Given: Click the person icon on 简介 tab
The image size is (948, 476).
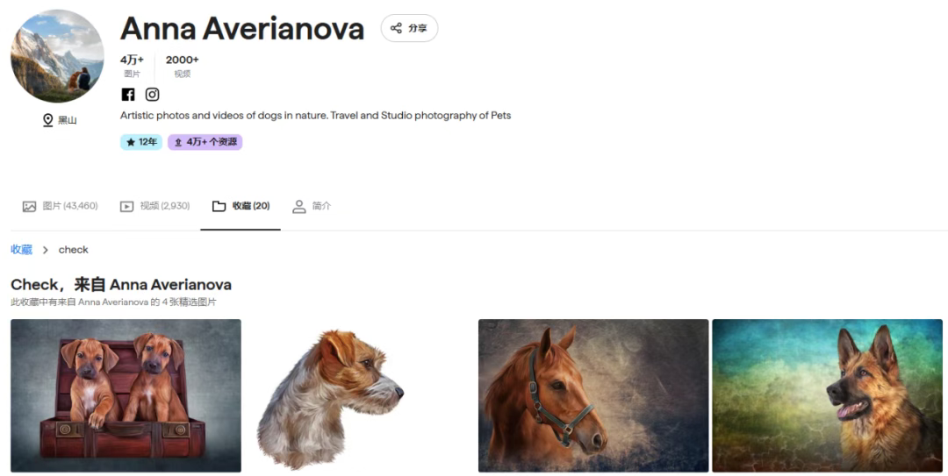Looking at the screenshot, I should coord(298,207).
